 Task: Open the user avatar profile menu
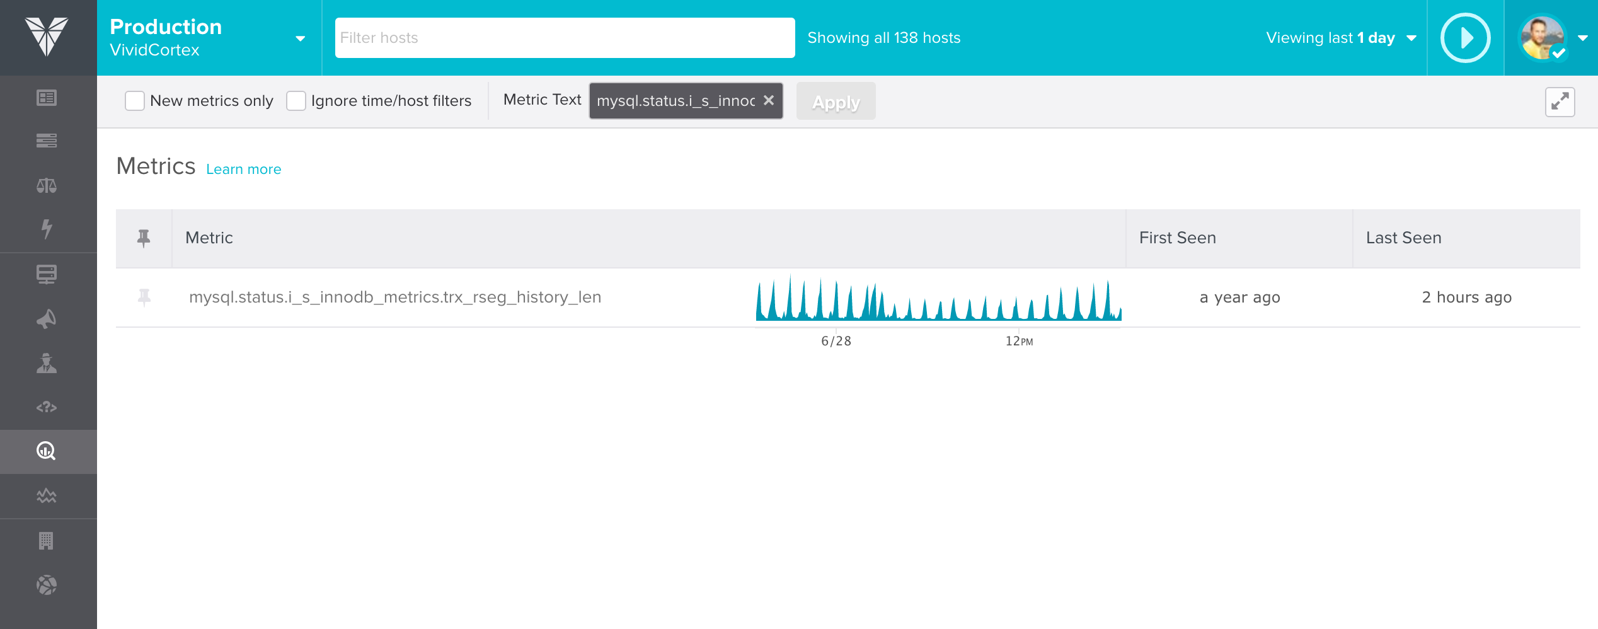click(x=1543, y=38)
